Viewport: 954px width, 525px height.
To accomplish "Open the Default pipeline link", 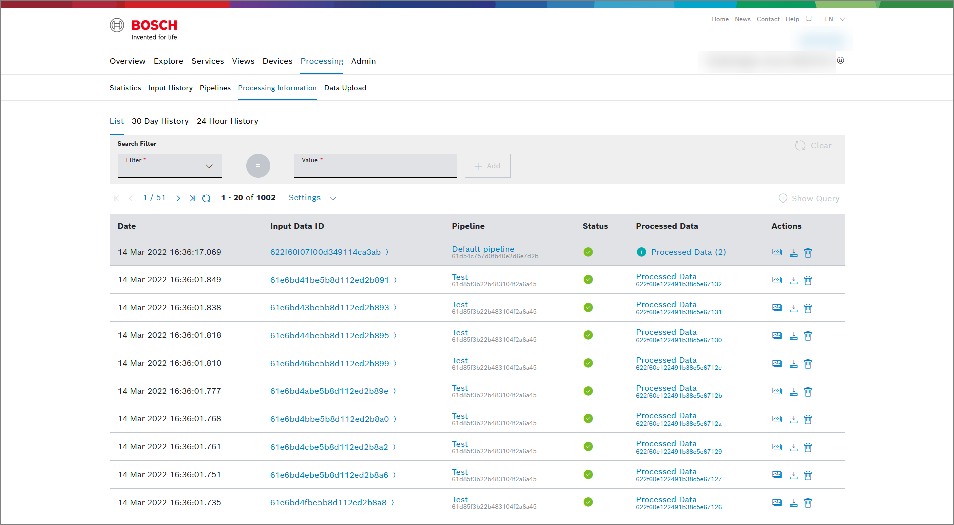I will pyautogui.click(x=483, y=249).
